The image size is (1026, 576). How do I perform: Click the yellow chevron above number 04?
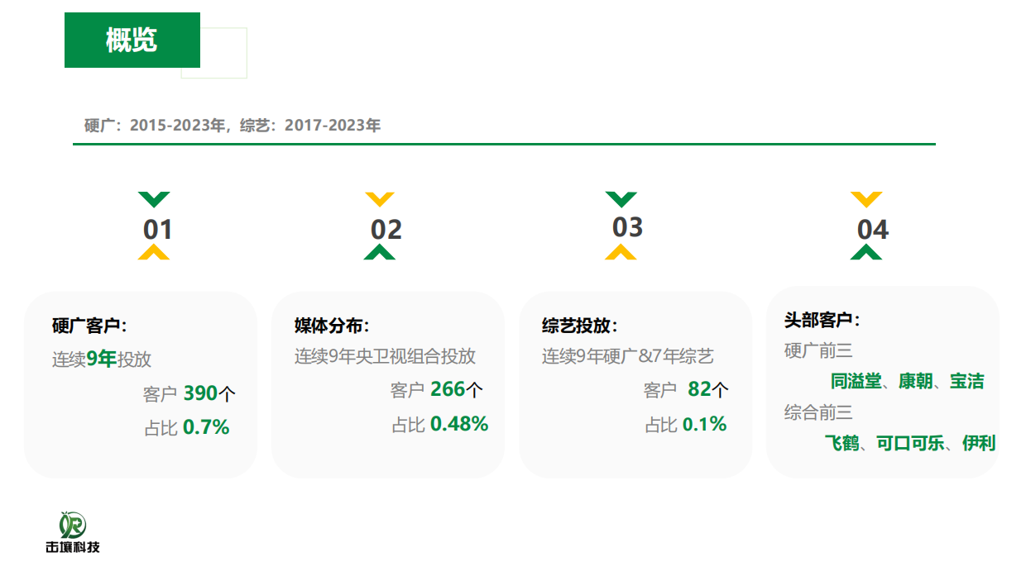click(x=866, y=199)
